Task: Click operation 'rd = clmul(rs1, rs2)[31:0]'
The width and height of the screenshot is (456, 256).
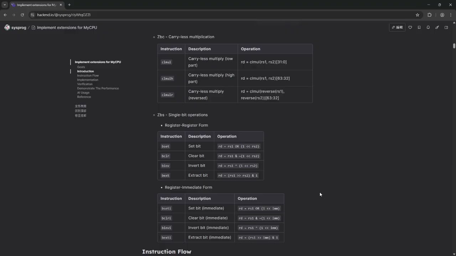Action: pyautogui.click(x=264, y=62)
